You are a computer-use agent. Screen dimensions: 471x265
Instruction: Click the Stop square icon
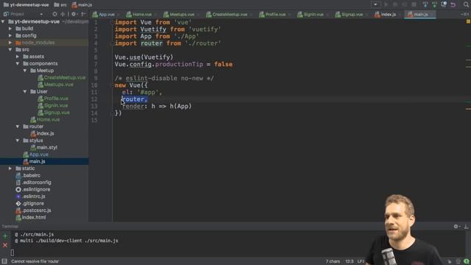click(x=414, y=4)
